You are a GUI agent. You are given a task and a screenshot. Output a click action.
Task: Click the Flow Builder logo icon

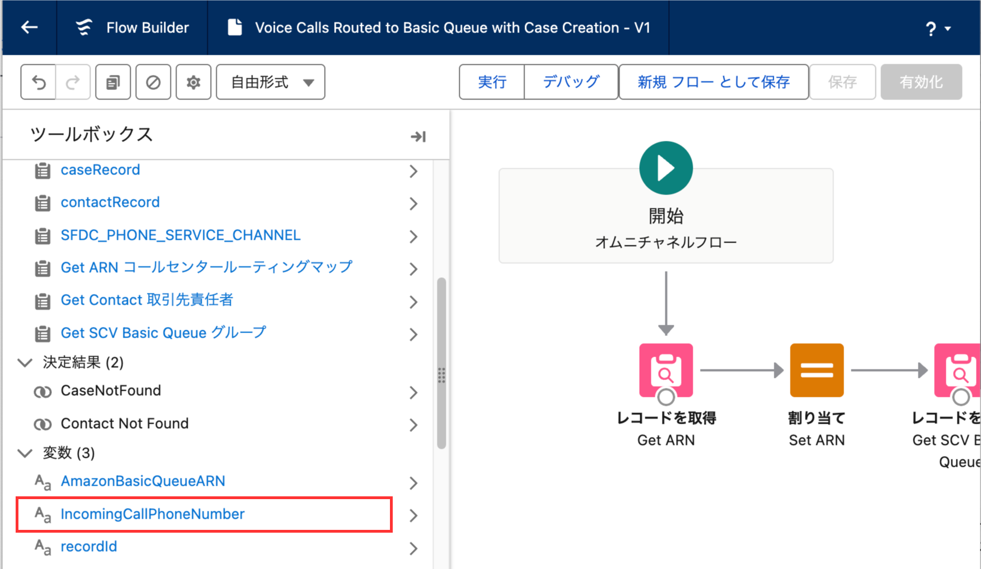(x=84, y=27)
